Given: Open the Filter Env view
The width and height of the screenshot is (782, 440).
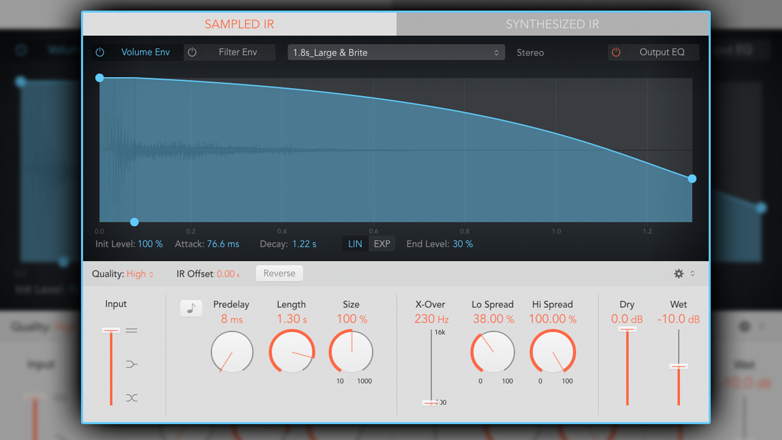Looking at the screenshot, I should tap(237, 52).
